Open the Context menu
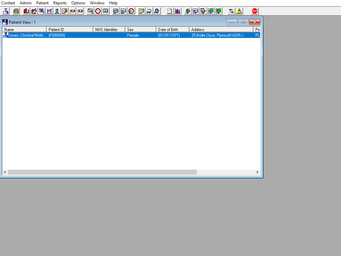Image resolution: width=341 pixels, height=256 pixels. pyautogui.click(x=8, y=3)
